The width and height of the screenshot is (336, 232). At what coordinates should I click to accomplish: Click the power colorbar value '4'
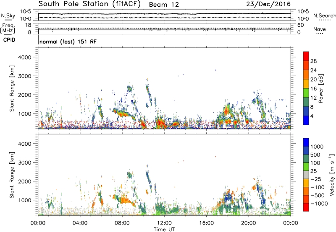[312, 116]
